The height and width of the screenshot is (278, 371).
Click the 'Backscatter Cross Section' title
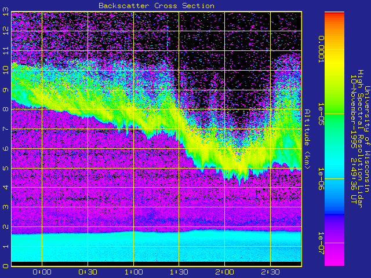click(157, 6)
